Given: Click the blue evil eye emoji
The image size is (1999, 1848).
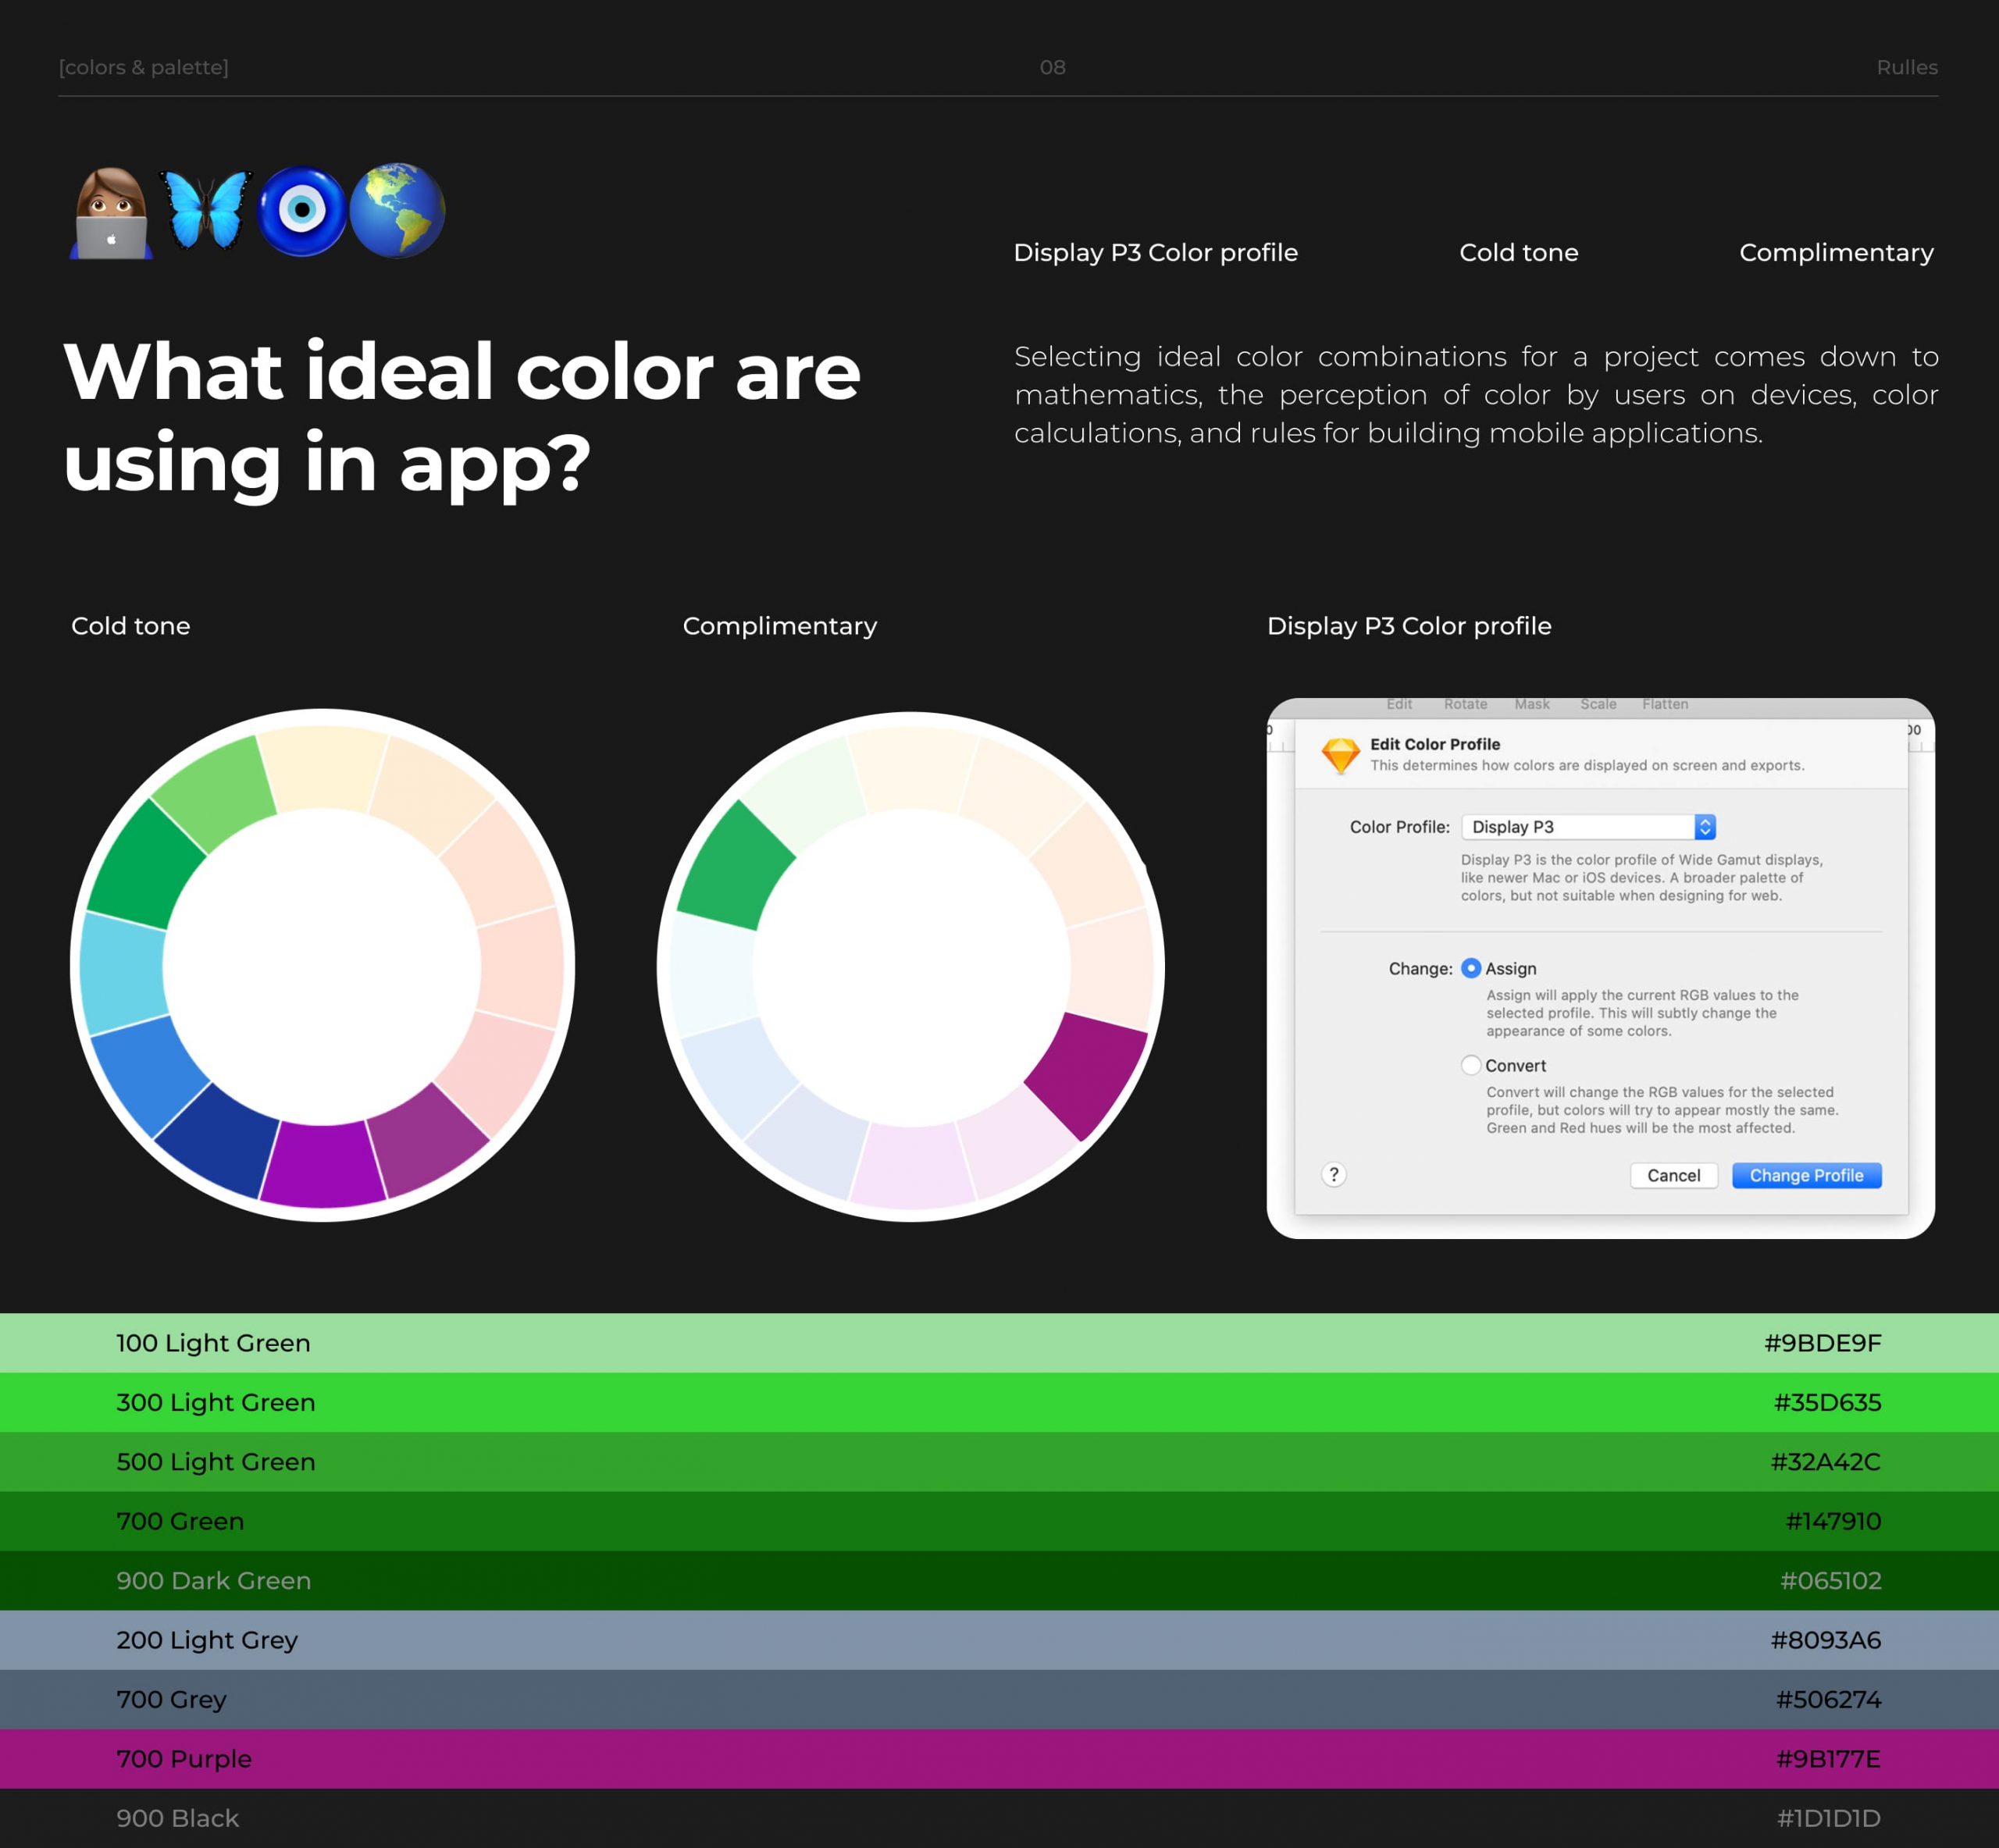Looking at the screenshot, I should pos(302,211).
